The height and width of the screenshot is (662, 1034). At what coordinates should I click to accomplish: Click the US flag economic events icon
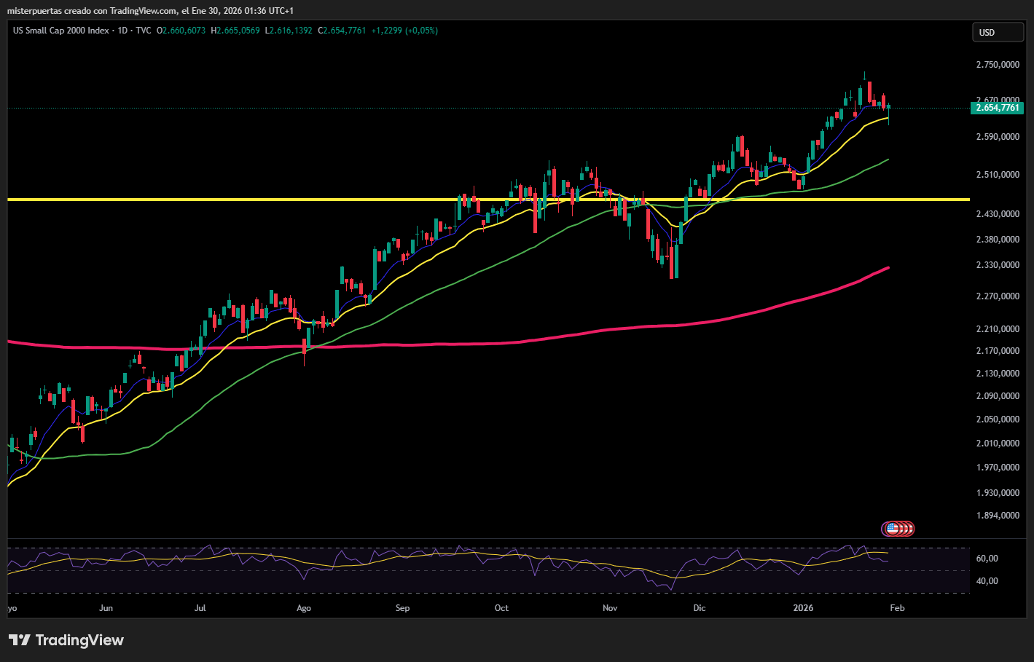tap(892, 529)
